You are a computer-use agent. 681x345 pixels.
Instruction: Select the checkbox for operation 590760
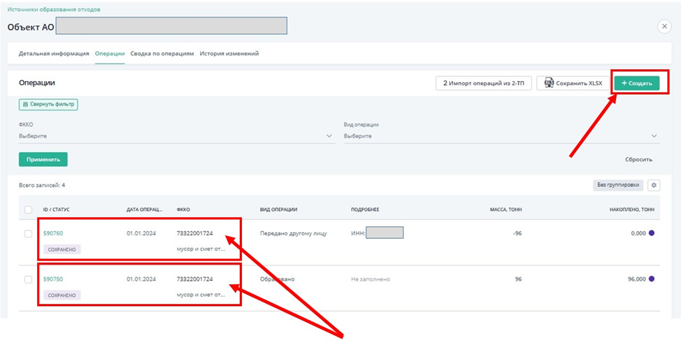[28, 233]
